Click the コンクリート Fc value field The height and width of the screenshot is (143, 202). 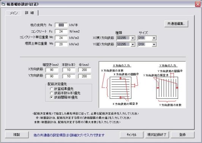pos(61,31)
